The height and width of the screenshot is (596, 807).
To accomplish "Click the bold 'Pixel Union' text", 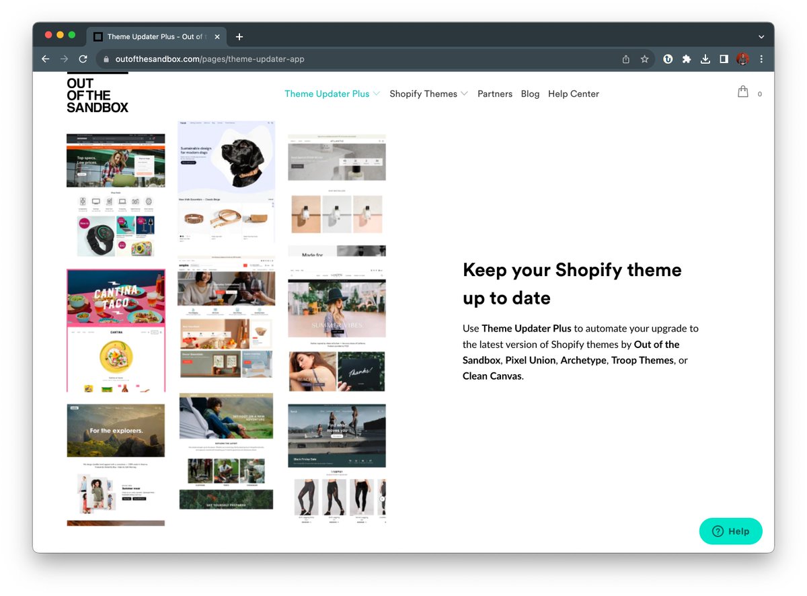I will point(531,360).
